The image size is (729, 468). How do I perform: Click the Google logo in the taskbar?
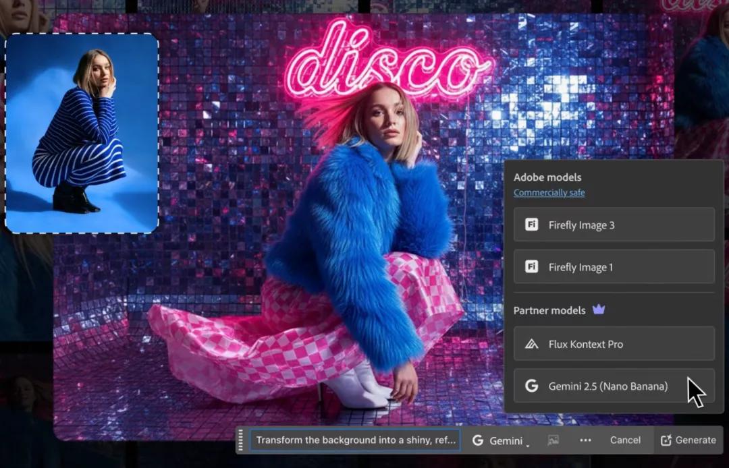(x=477, y=440)
